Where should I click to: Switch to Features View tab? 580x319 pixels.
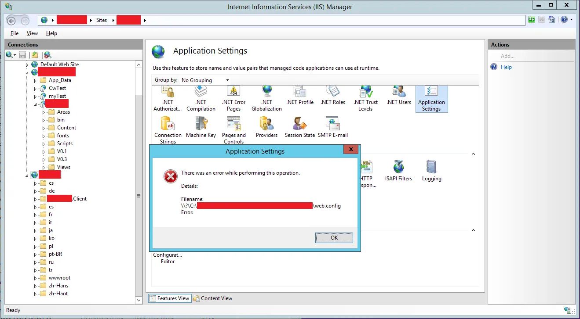coord(169,298)
